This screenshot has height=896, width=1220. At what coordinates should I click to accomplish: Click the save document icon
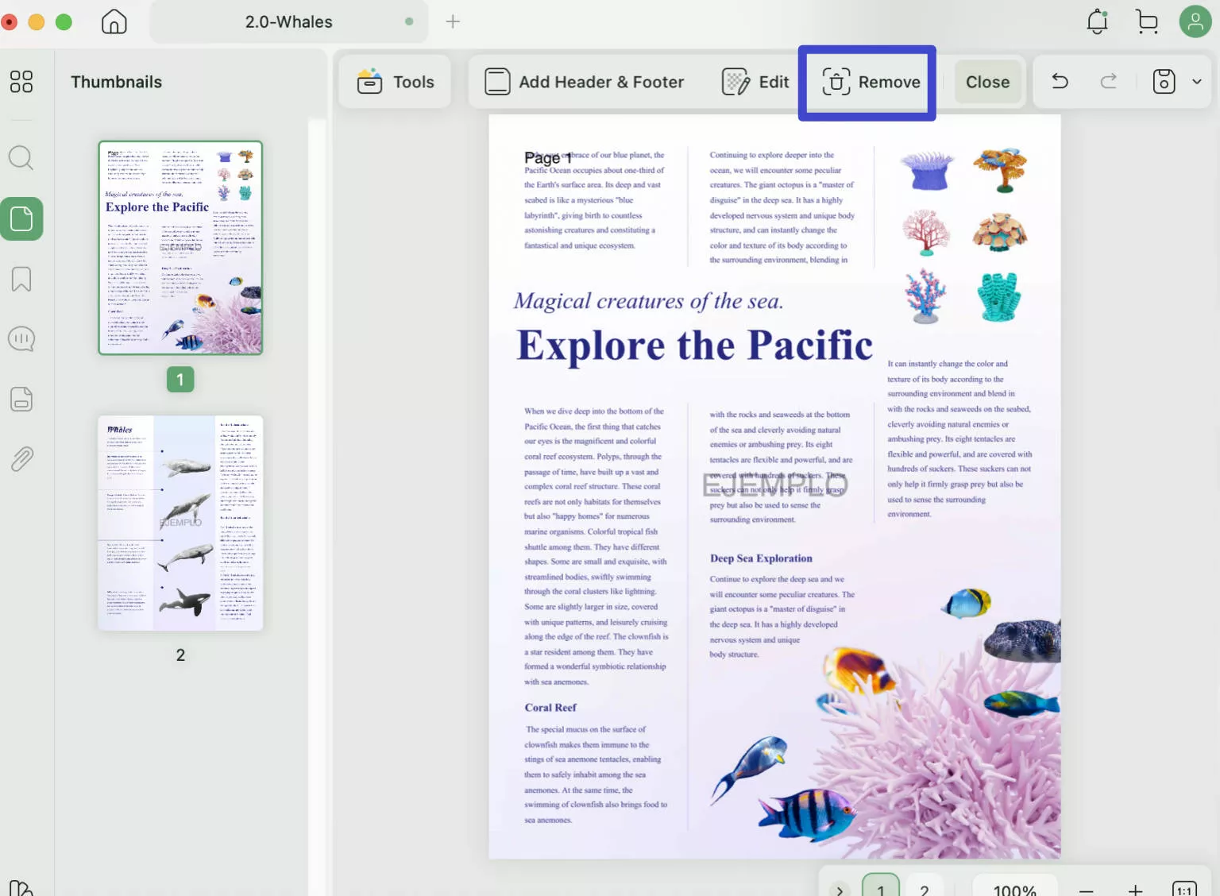pyautogui.click(x=1164, y=81)
